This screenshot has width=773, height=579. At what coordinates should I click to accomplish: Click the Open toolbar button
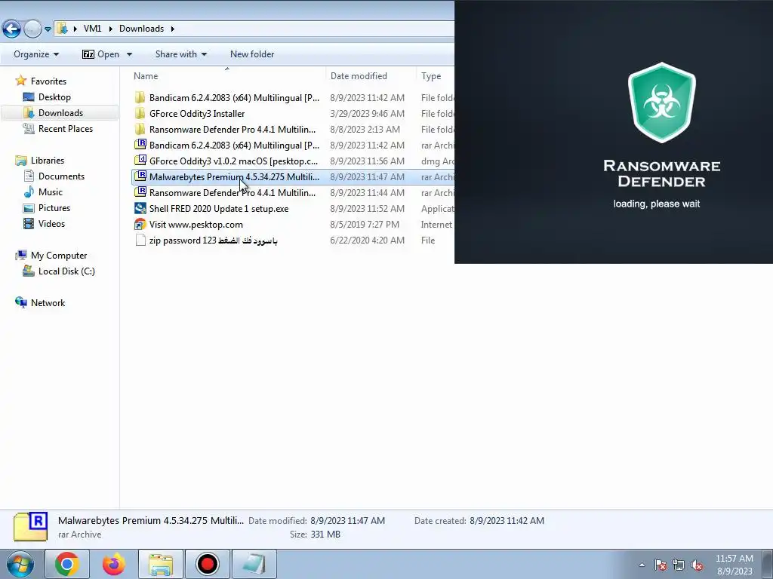(x=101, y=54)
